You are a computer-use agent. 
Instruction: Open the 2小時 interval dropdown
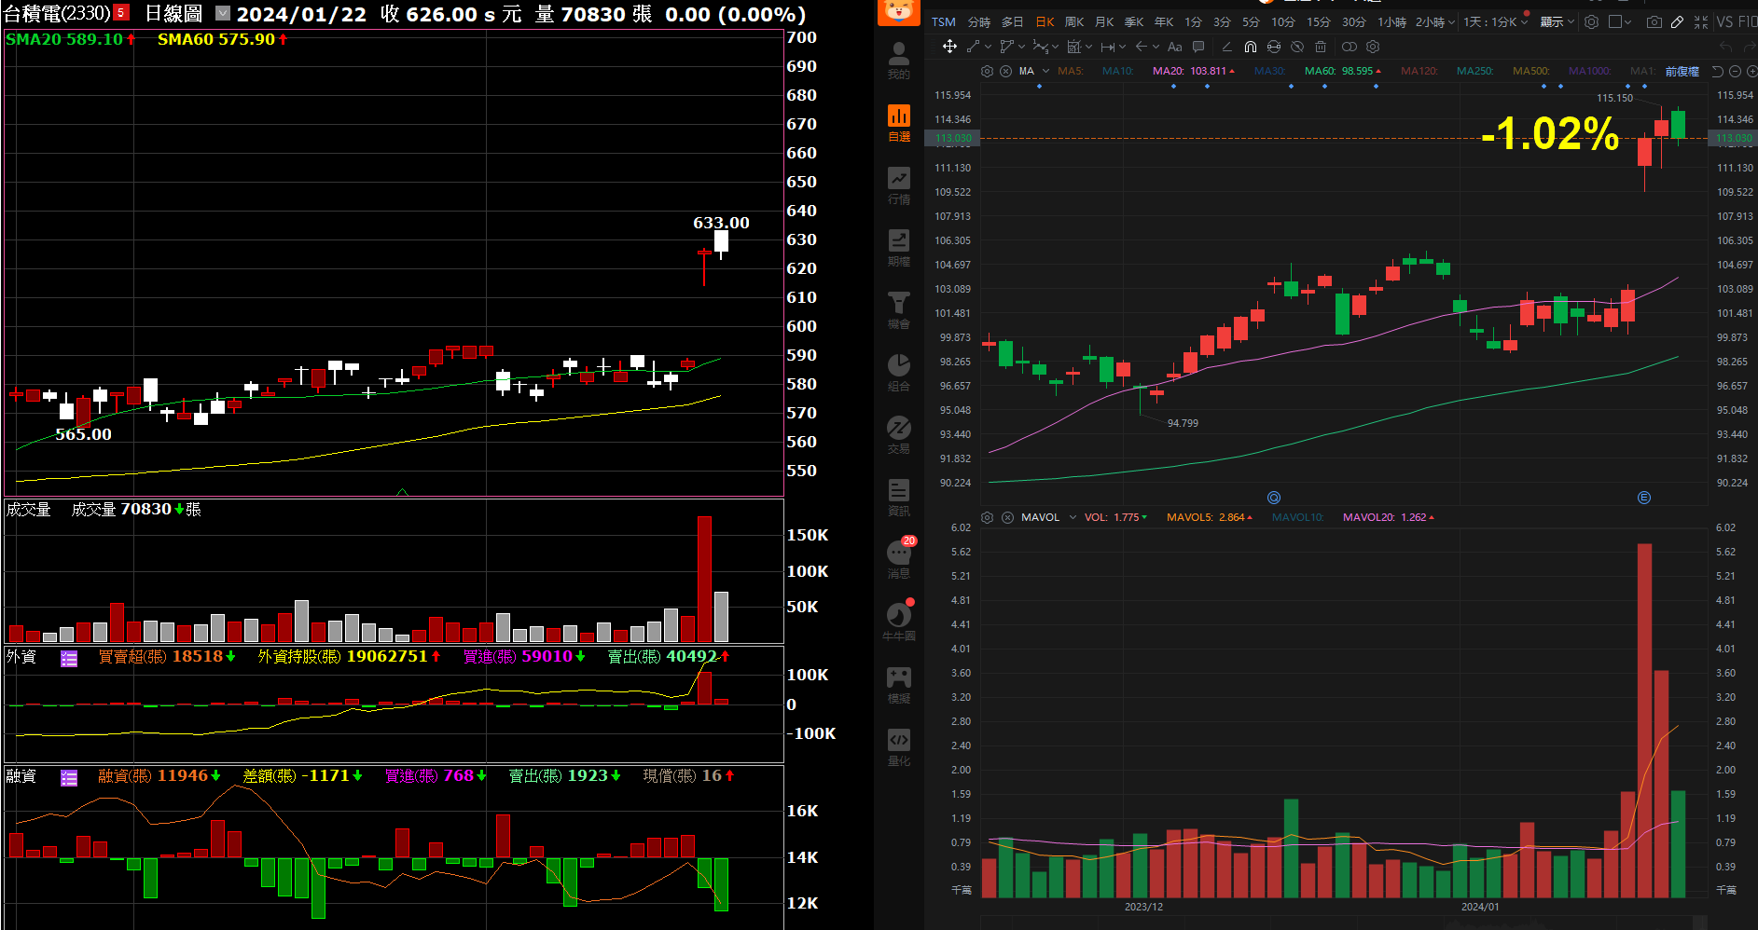tap(1435, 21)
